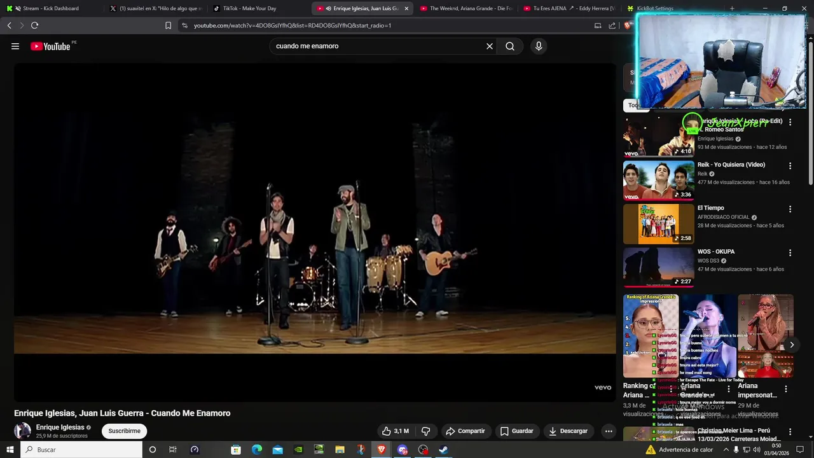Screen dimensions: 814x458
Task: Click the video title Cuando Me Enamoro
Action: point(122,413)
